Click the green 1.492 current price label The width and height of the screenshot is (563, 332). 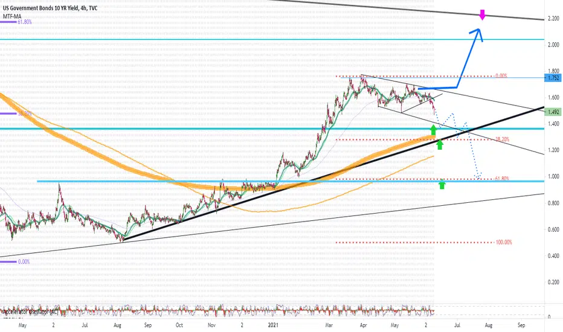(x=552, y=112)
